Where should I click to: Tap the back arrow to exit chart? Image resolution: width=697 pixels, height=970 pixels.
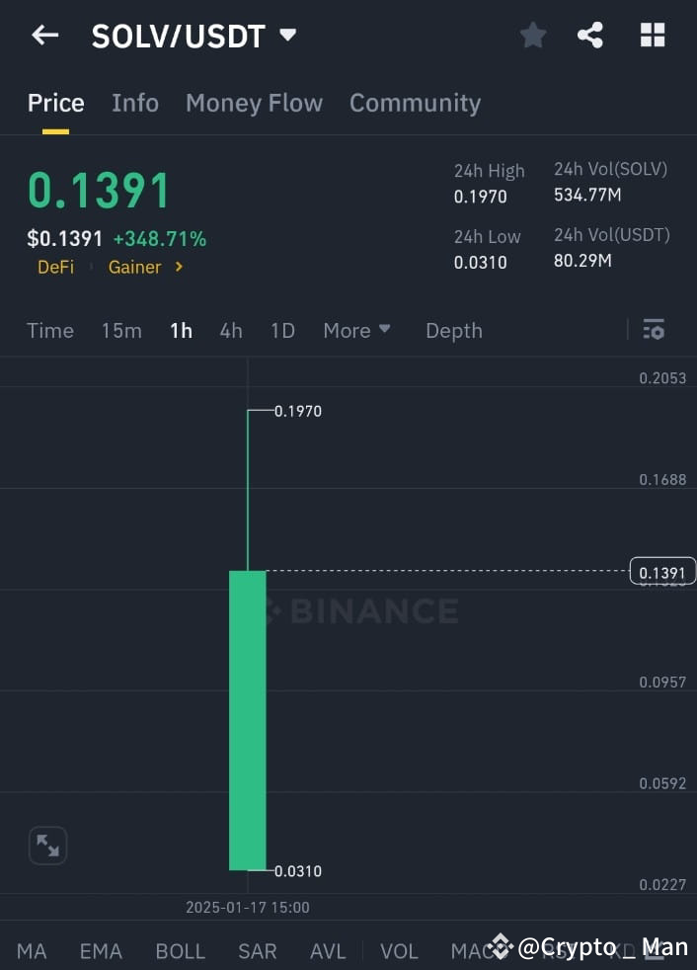[x=43, y=35]
